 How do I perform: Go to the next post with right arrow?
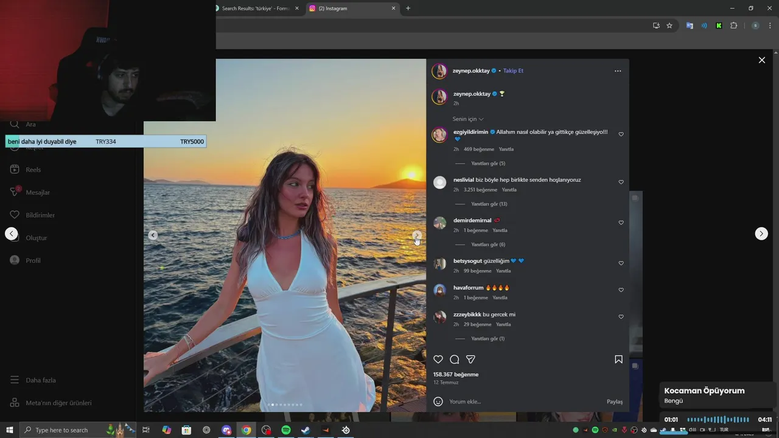761,234
